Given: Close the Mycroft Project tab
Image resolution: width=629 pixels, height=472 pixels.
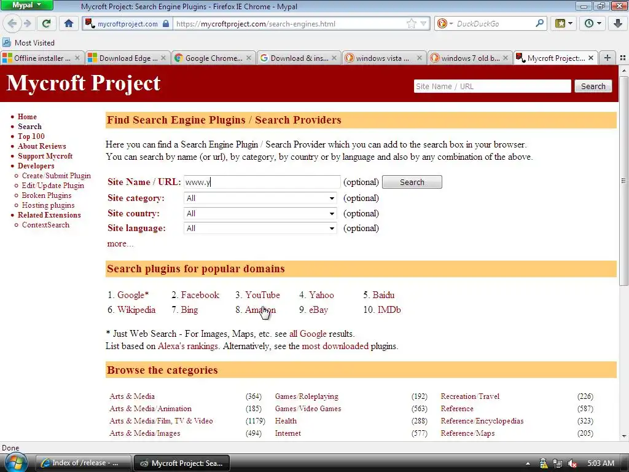Looking at the screenshot, I should pos(590,58).
